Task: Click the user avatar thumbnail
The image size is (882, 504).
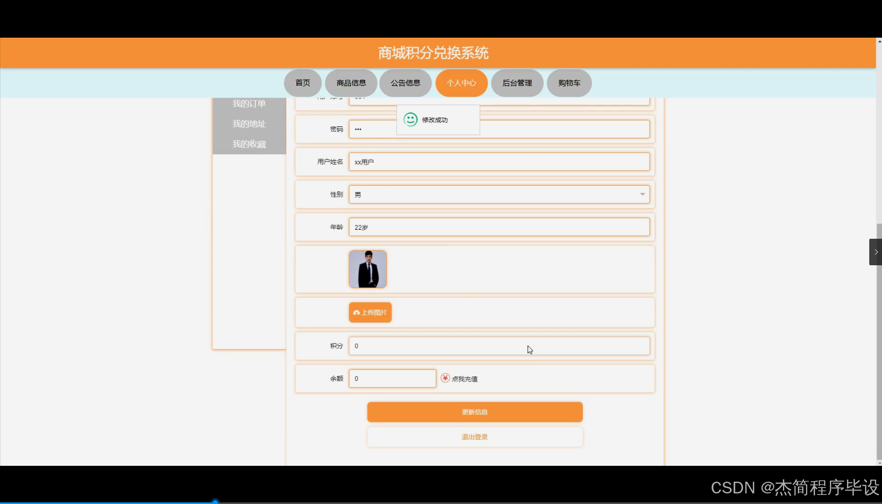Action: 368,270
